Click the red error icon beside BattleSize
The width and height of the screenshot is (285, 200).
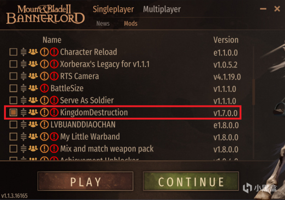point(44,88)
